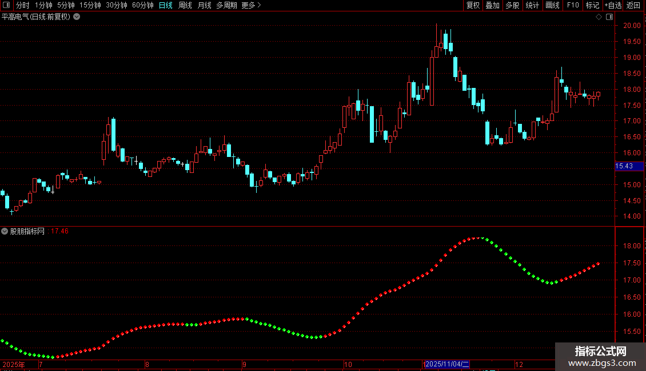Screen dimensions: 646x371
Task: Select the 日线 daily tab
Action: coord(166,5)
